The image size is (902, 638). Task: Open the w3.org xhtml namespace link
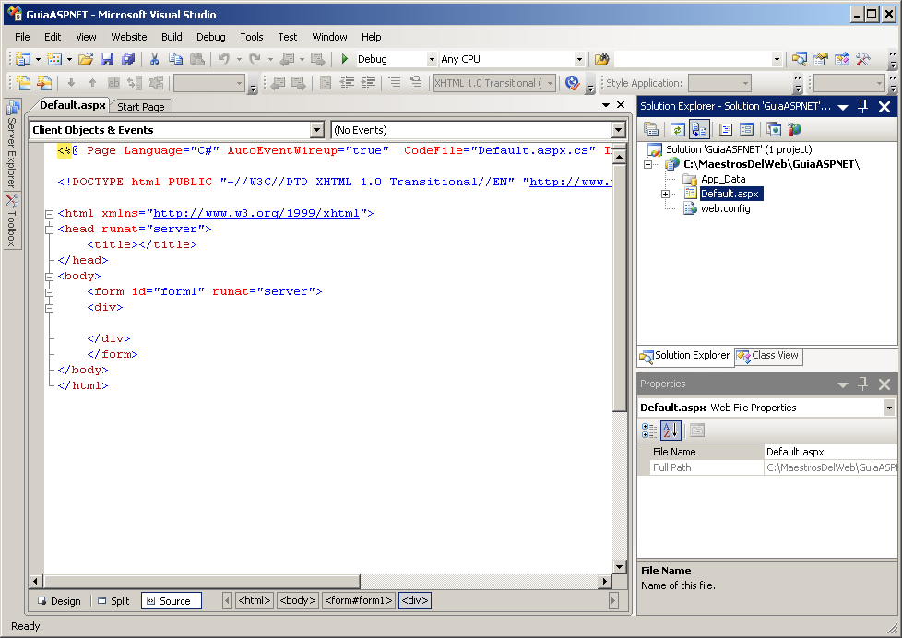point(256,213)
